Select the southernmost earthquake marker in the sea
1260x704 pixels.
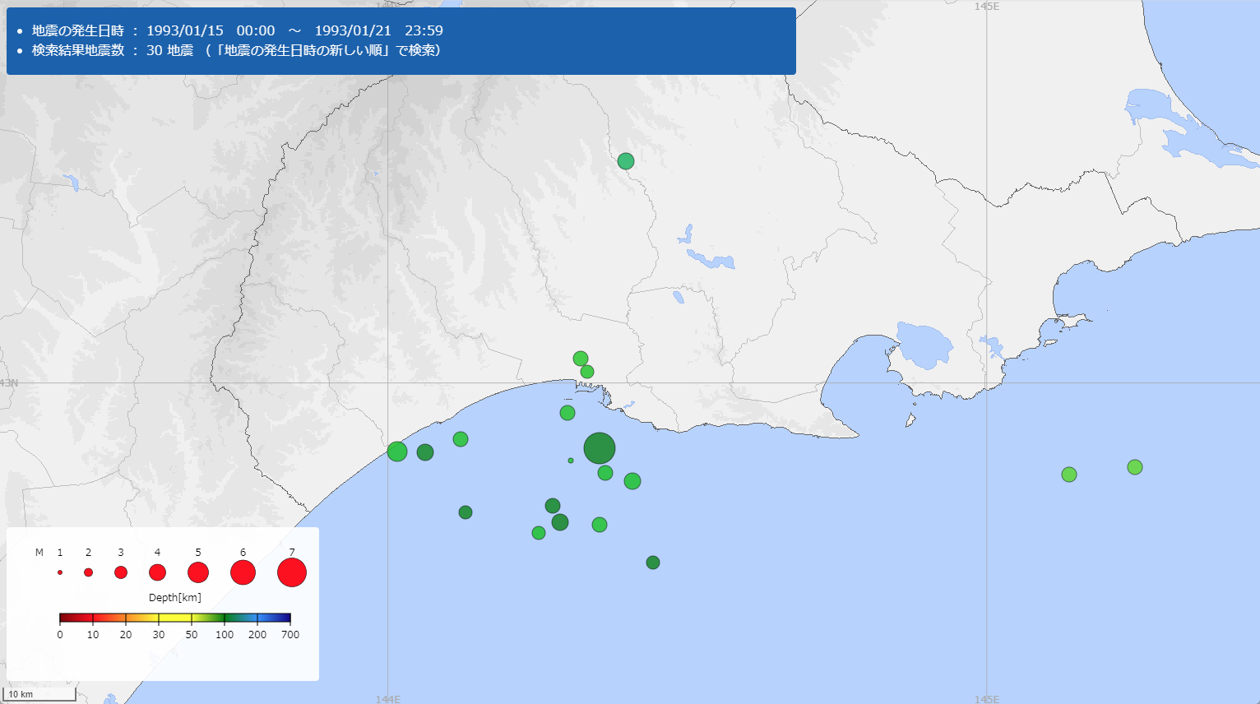[x=653, y=563]
